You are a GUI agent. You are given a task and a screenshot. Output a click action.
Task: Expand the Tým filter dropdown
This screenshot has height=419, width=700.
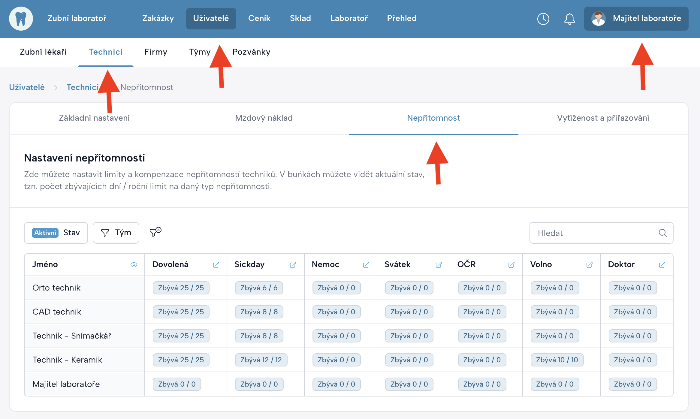click(x=116, y=233)
